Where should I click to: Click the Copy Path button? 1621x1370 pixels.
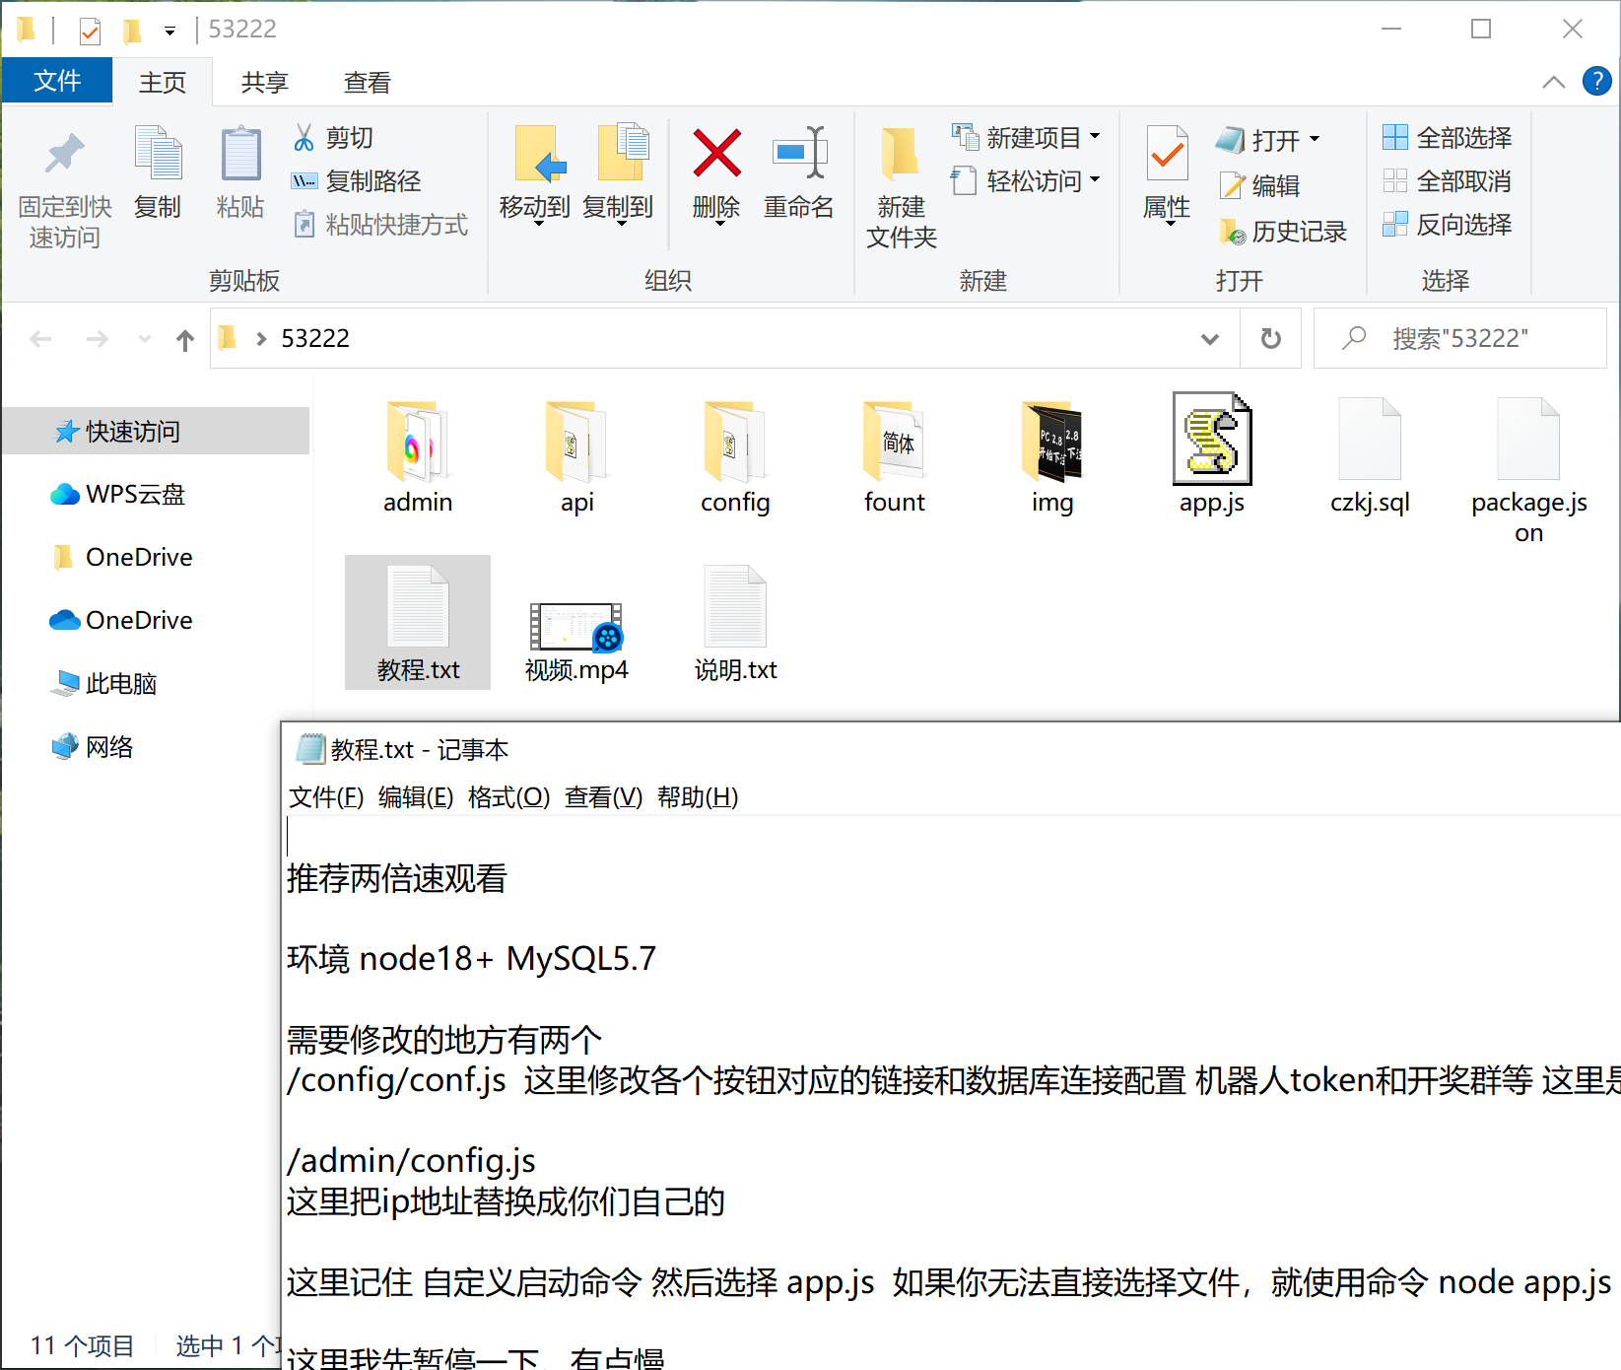click(357, 181)
